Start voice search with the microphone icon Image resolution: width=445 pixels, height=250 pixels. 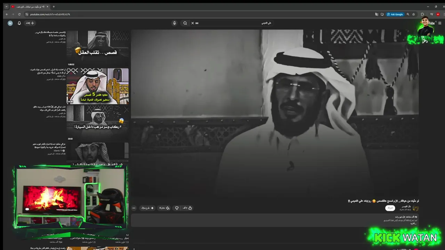[x=175, y=23]
